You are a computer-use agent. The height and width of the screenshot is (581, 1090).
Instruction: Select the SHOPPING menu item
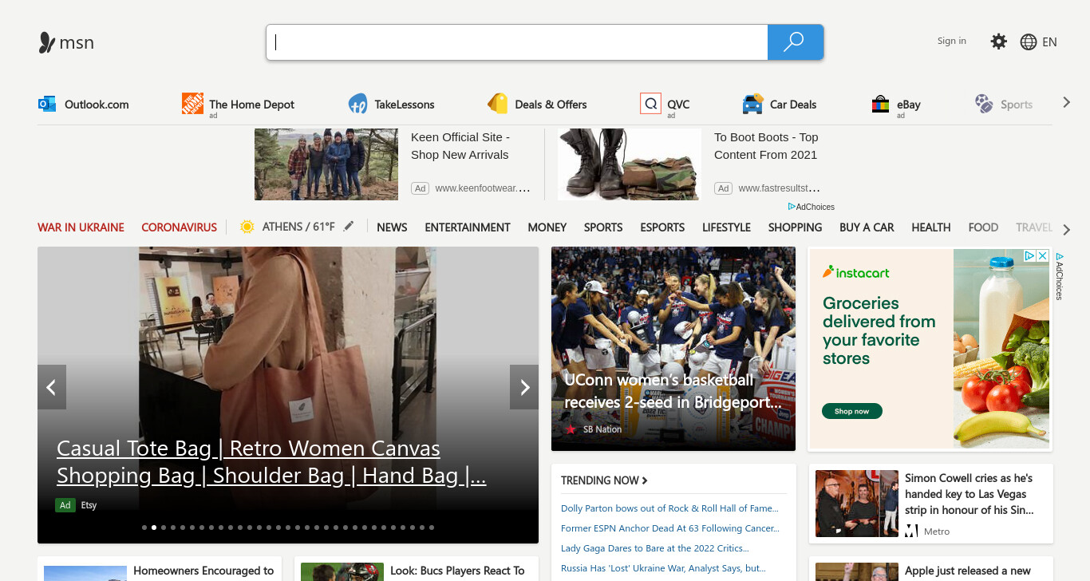pos(795,227)
